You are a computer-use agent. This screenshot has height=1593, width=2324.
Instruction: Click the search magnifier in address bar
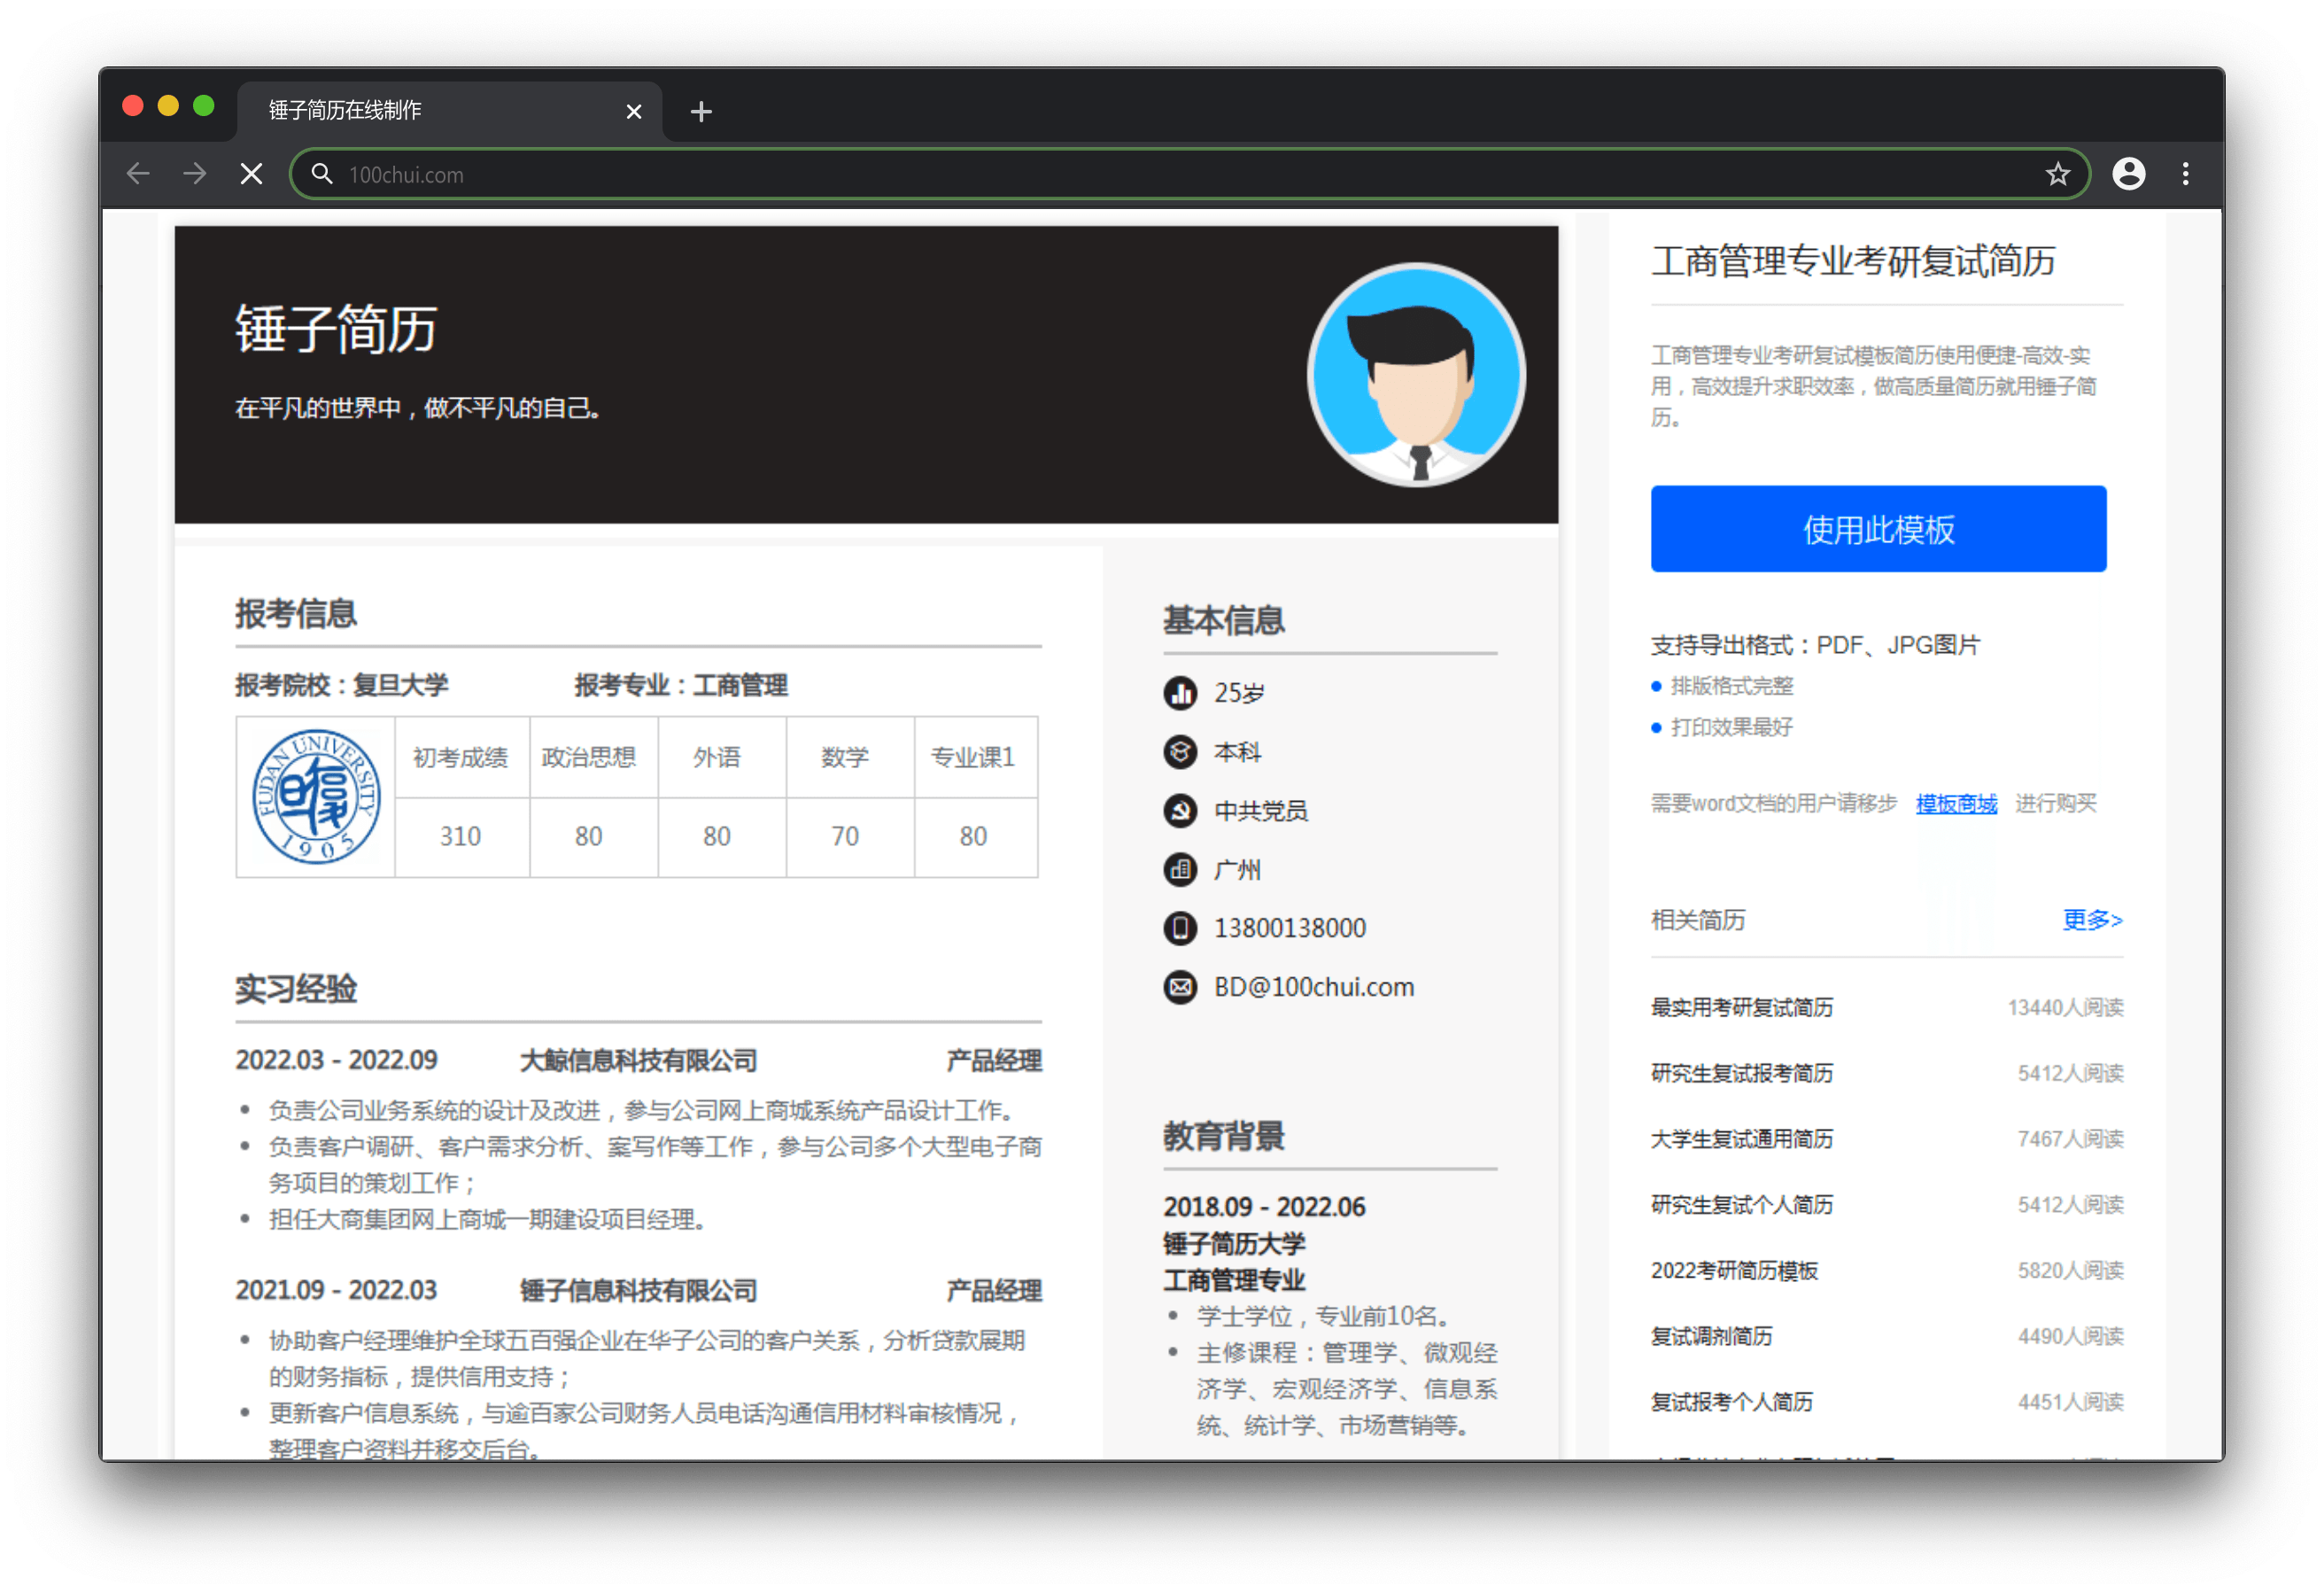321,175
